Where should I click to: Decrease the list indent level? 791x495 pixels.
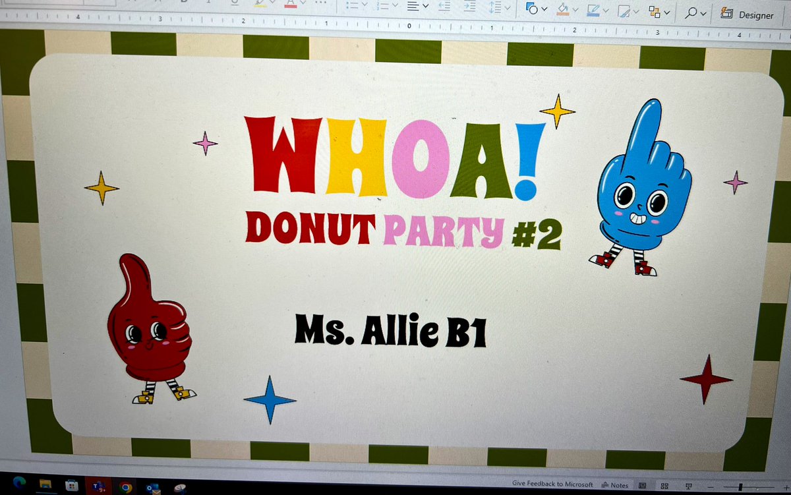(444, 5)
